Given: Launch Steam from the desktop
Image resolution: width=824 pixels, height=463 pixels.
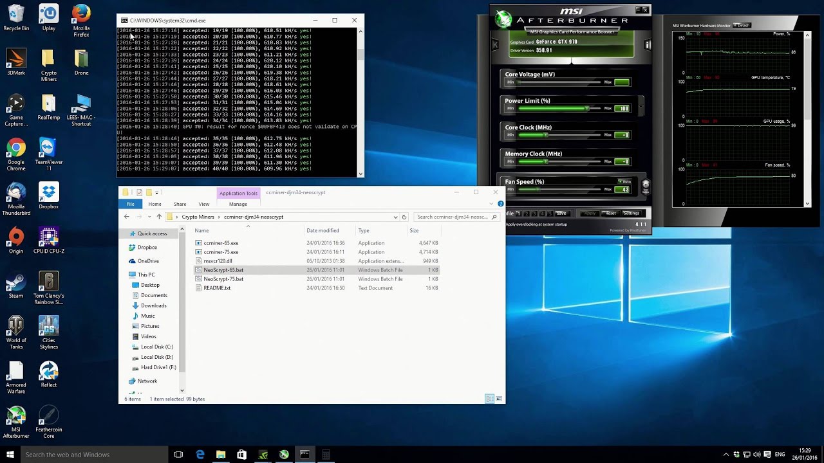Looking at the screenshot, I should pyautogui.click(x=16, y=285).
